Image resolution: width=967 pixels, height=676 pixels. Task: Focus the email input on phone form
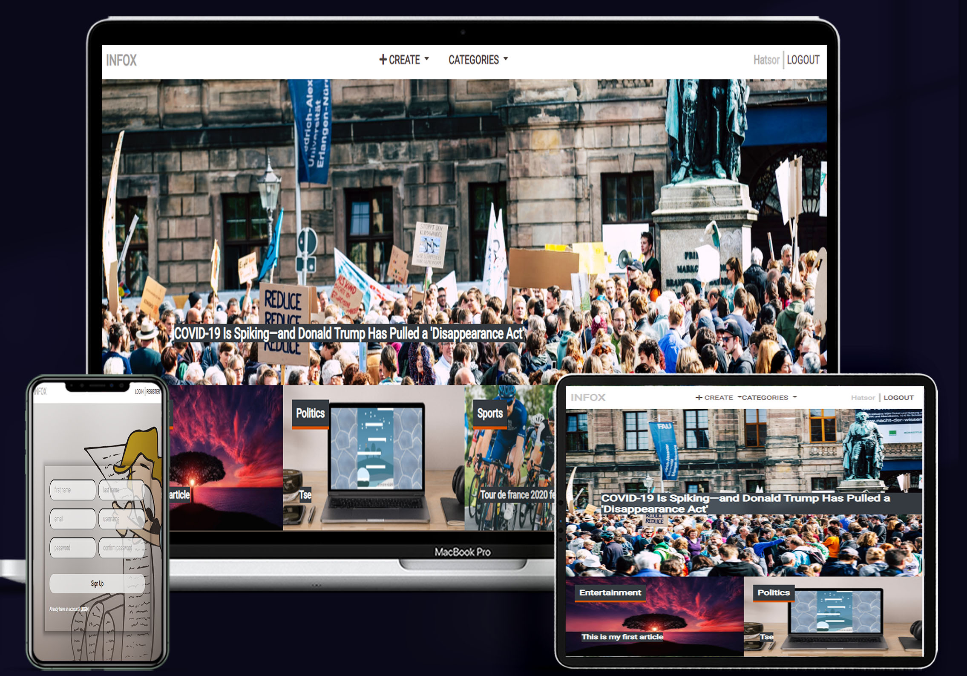72,519
